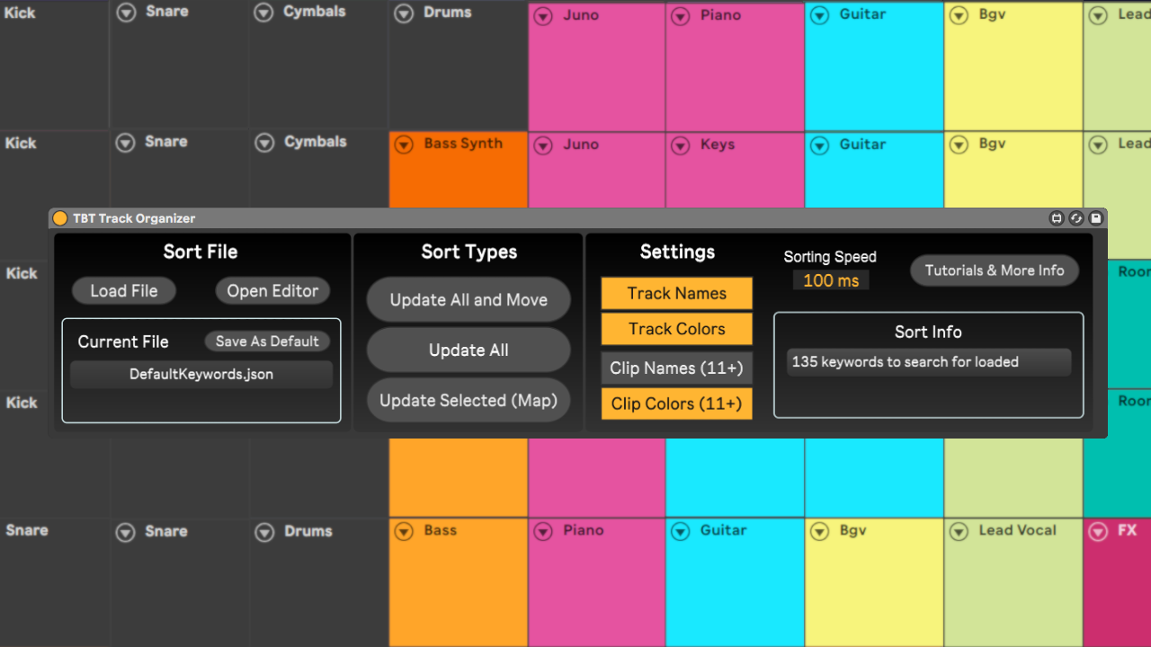Expand Snare arrow in second row
Screen dimensions: 1151x647
point(127,143)
